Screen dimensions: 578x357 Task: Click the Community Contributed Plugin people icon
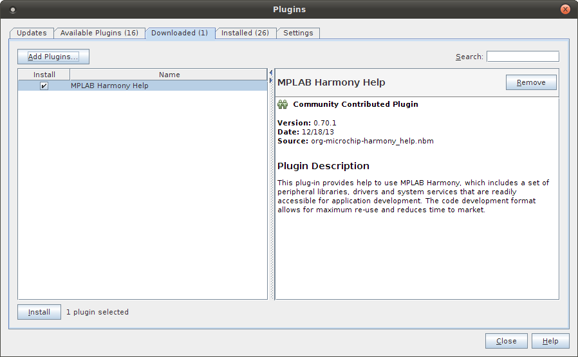[x=282, y=104]
